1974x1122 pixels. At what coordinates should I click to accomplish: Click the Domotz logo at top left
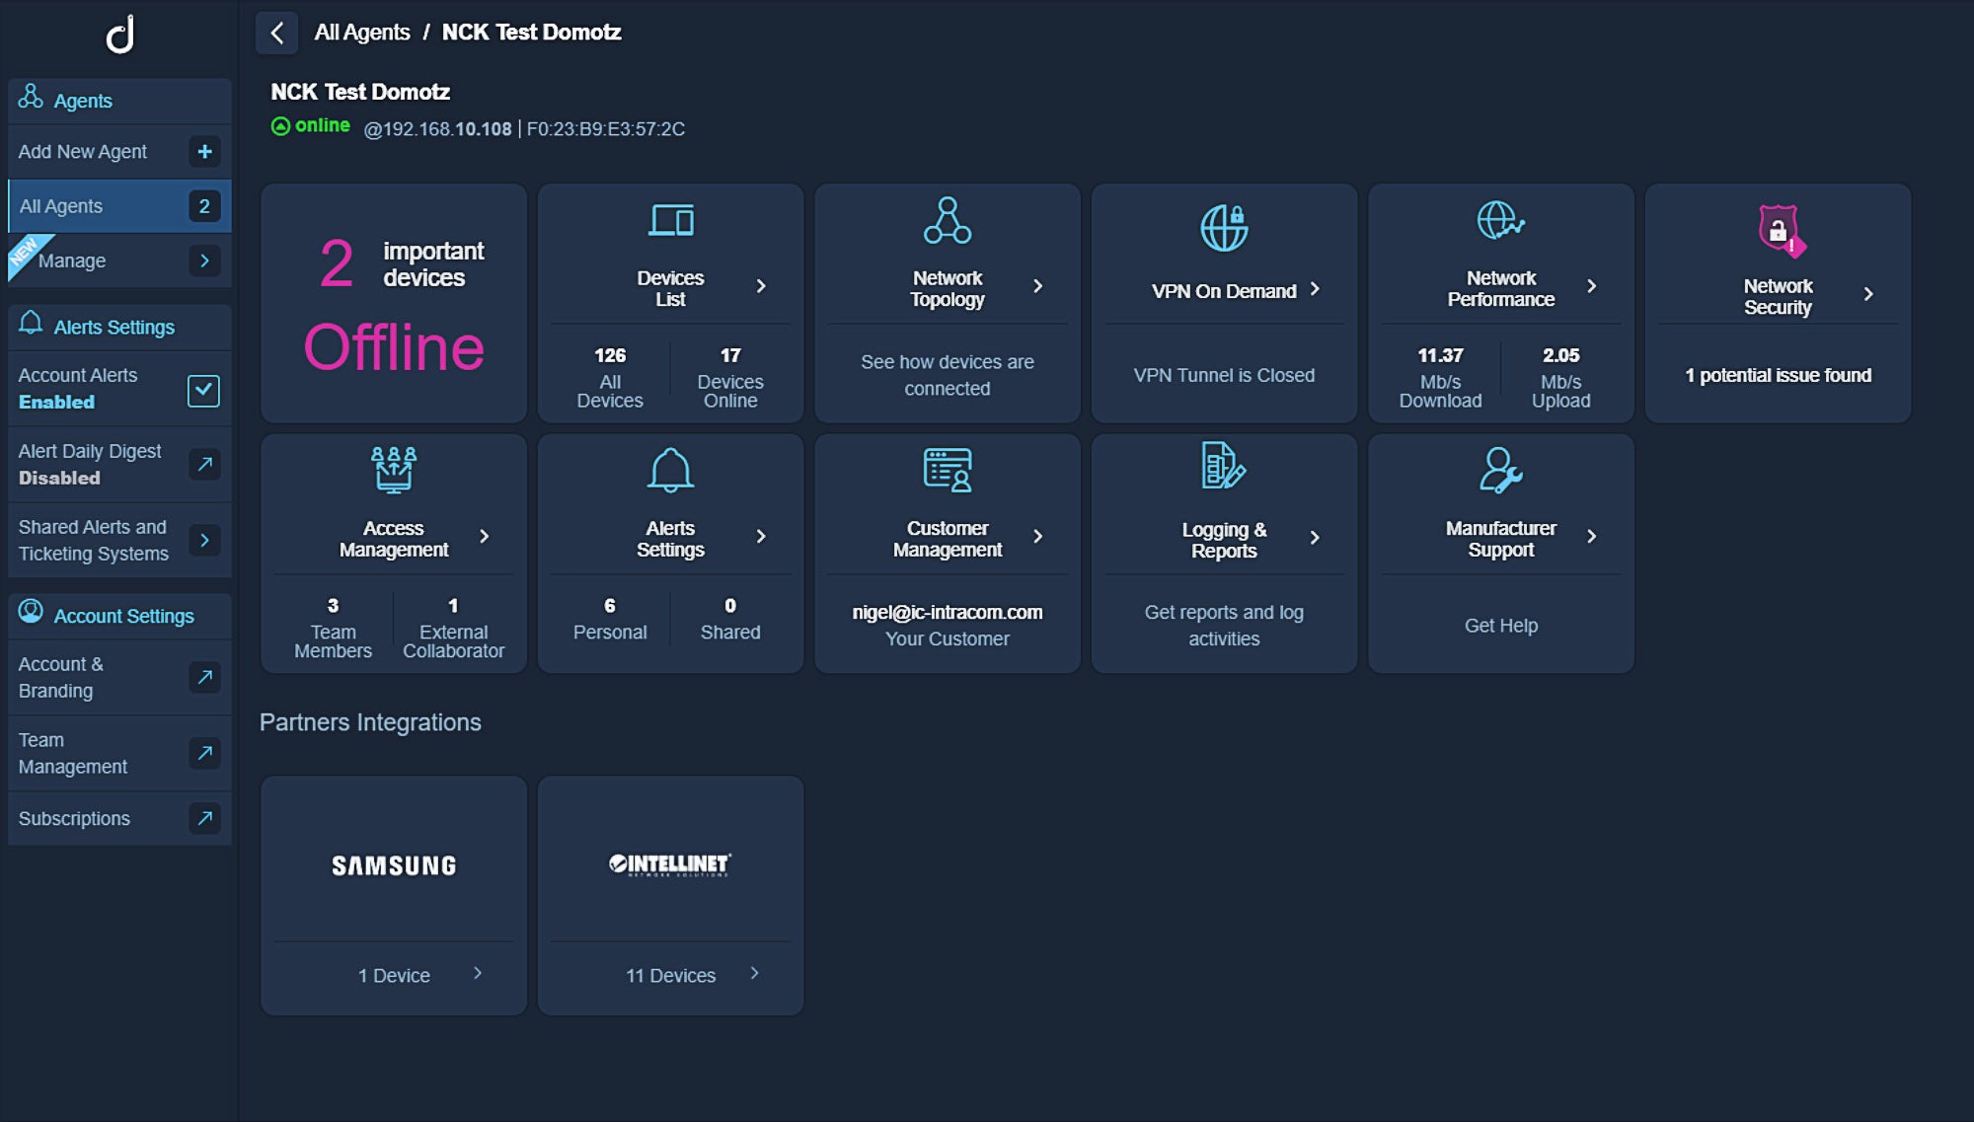coord(120,36)
